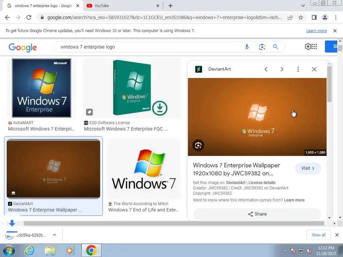This screenshot has height=257, width=343.
Task: Click Windows 7 End of Life result title
Action: [143, 210]
